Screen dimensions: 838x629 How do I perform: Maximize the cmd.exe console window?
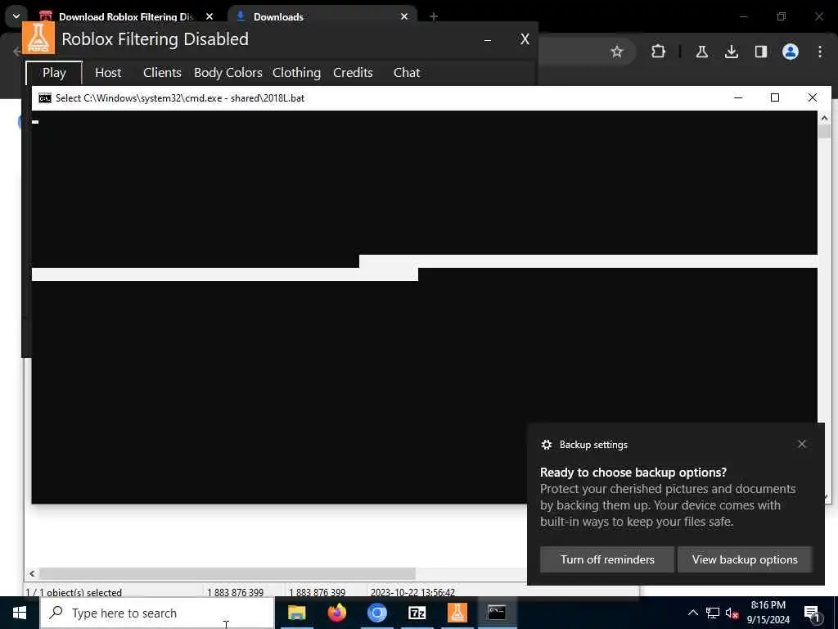[x=775, y=97]
